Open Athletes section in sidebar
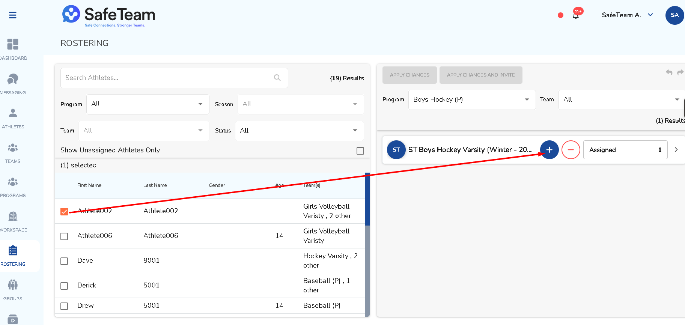This screenshot has height=325, width=685. pos(13,118)
